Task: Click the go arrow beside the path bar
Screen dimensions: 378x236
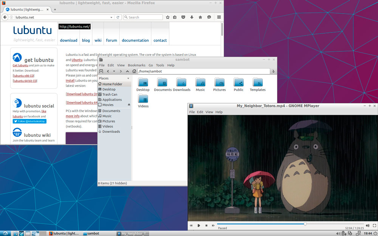Action: click(x=273, y=71)
